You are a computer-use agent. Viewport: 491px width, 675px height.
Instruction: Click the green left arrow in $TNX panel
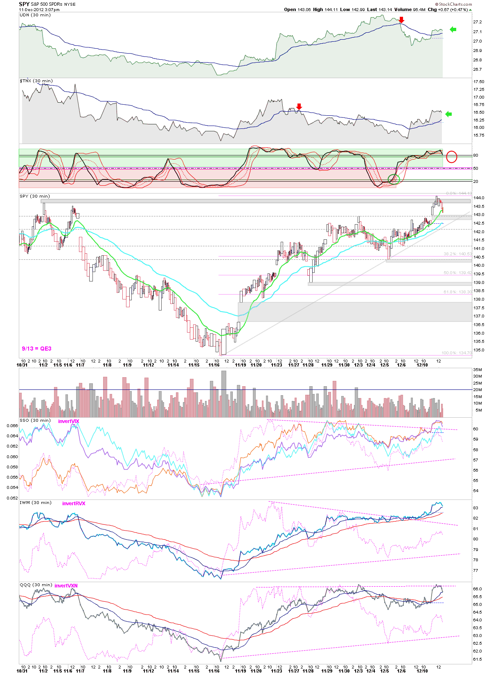[x=448, y=114]
